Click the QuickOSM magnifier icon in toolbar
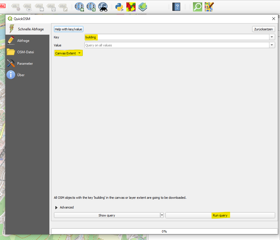The image size is (280, 240). pos(198,7)
